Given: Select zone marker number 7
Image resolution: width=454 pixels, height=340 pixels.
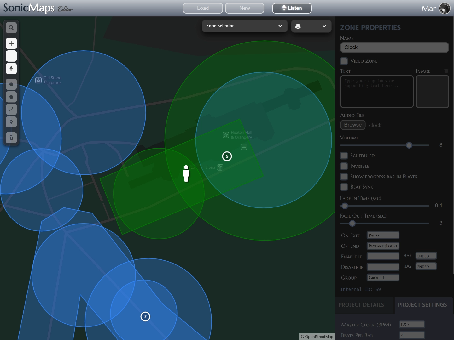Looking at the screenshot, I should coord(145,316).
